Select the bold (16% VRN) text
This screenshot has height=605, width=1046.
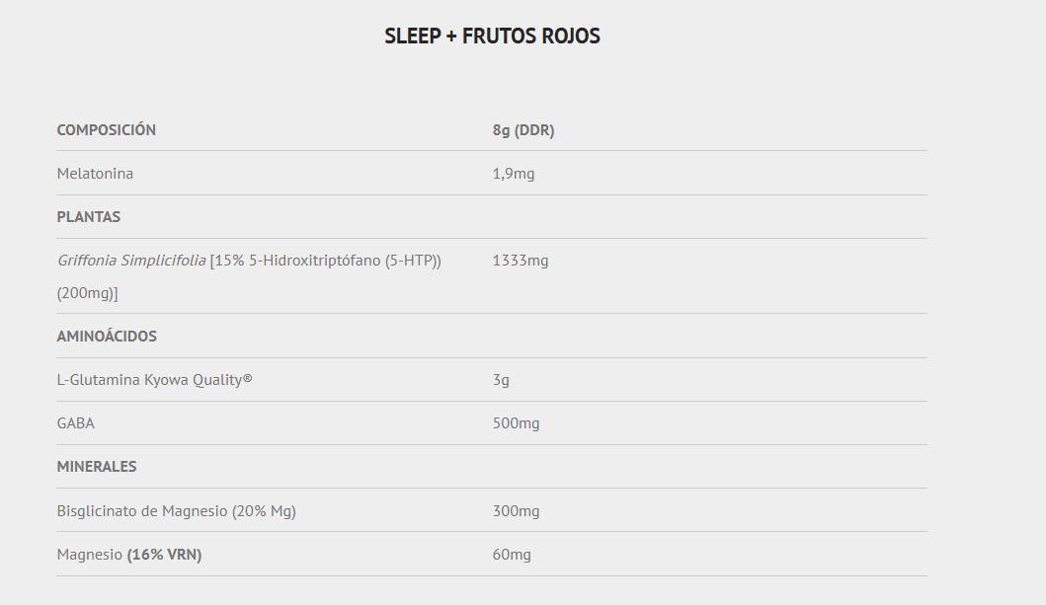click(164, 555)
